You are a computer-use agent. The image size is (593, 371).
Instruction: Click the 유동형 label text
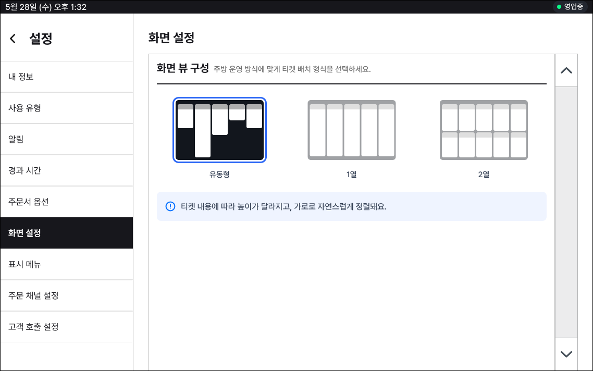(x=219, y=175)
